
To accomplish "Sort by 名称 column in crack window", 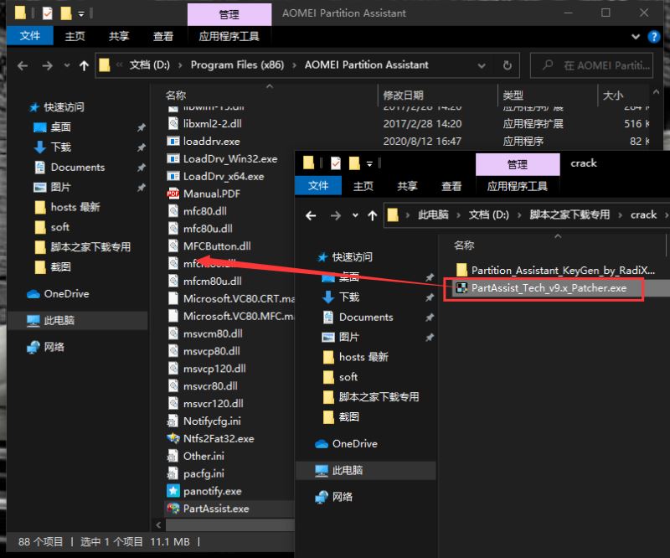I will pyautogui.click(x=464, y=245).
